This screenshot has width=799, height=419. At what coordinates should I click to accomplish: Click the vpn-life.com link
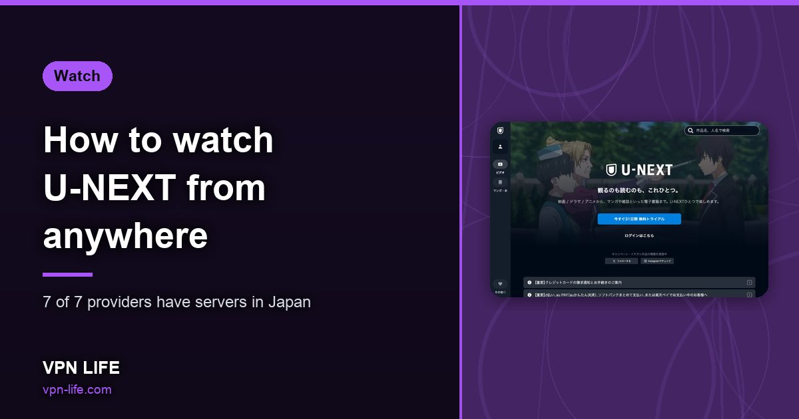[77, 390]
